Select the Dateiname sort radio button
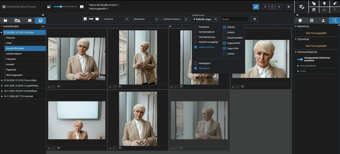Viewport: 340px width, 154px height. 196,27
